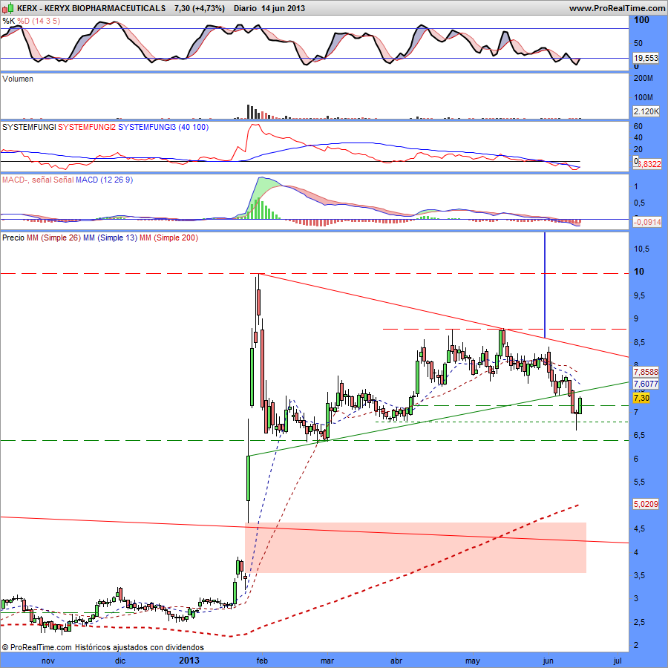
Task: Click the SYSTEMFUNGI2 indicator label
Action: (x=87, y=127)
